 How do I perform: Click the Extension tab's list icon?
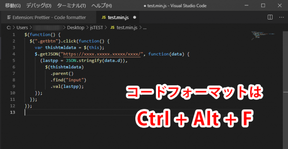pos(9,18)
